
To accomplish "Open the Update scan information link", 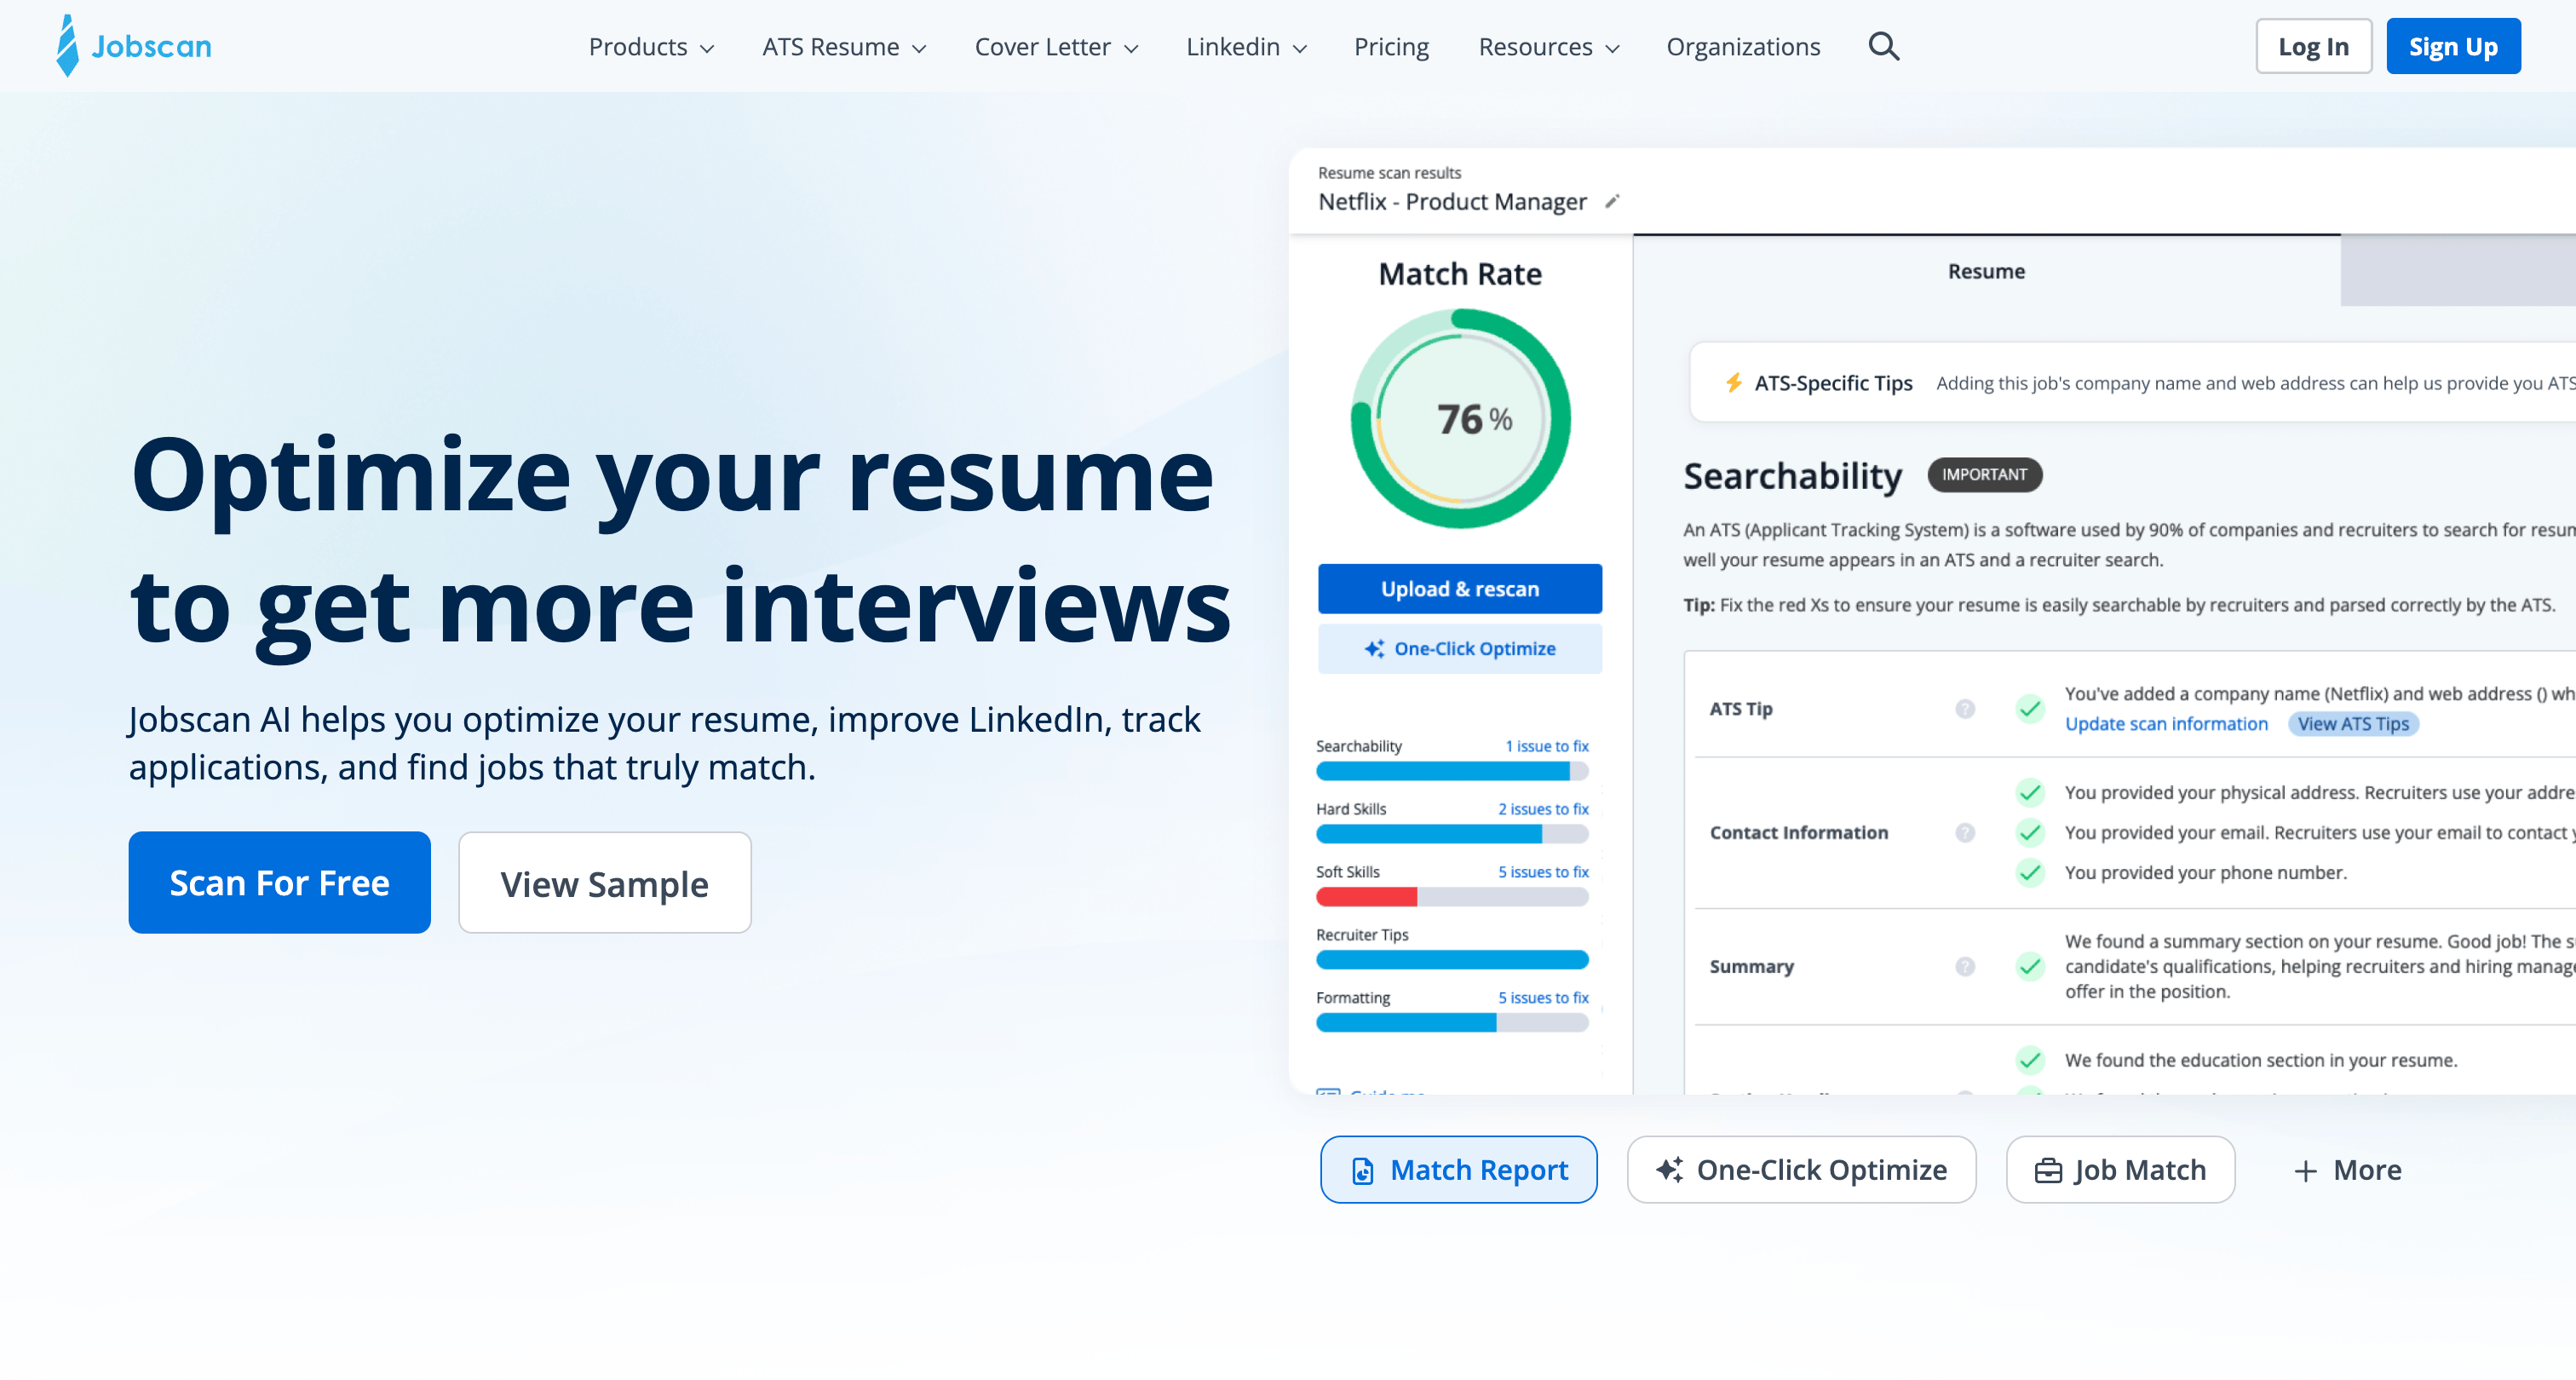I will pos(2166,724).
